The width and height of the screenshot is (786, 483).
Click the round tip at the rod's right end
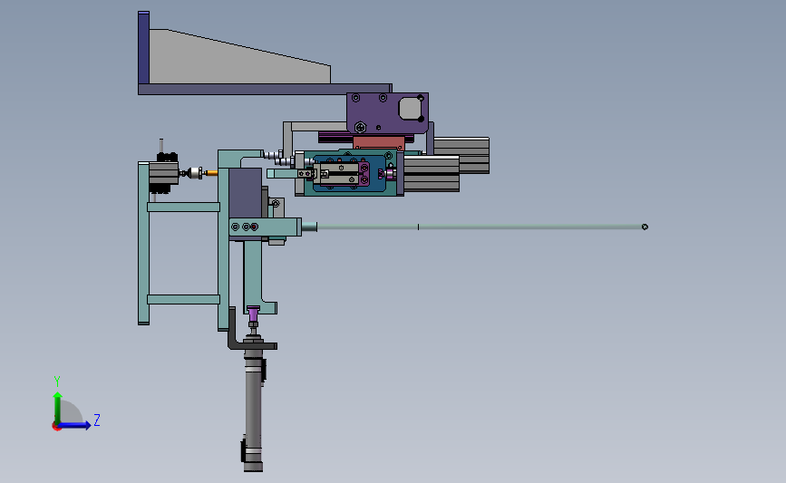click(x=645, y=227)
